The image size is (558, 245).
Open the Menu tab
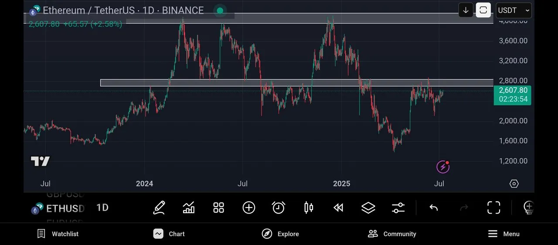click(x=504, y=234)
